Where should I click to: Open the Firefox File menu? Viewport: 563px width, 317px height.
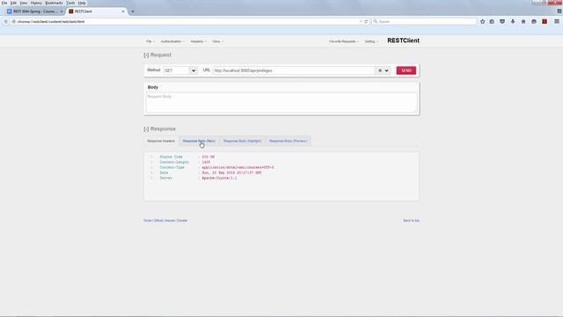4,3
